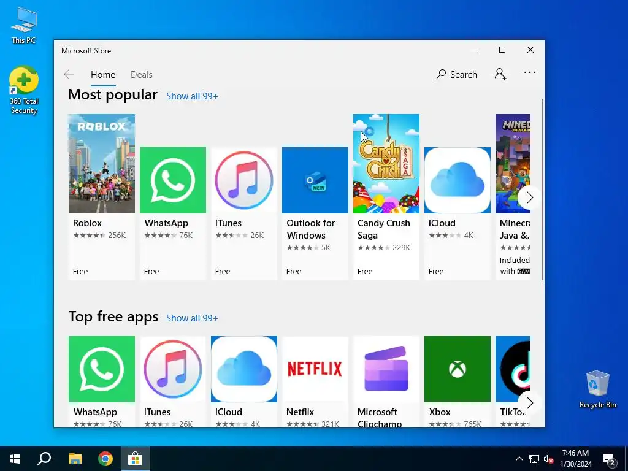Open the notification center icon
This screenshot has width=628, height=471.
pyautogui.click(x=609, y=459)
